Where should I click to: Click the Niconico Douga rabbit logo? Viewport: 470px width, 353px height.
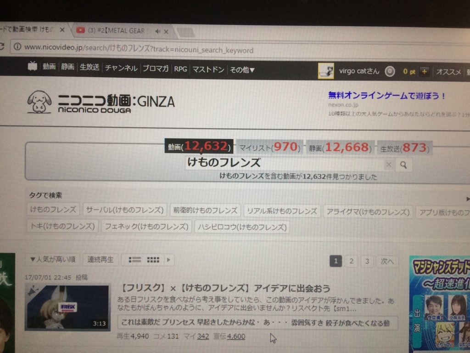39,102
